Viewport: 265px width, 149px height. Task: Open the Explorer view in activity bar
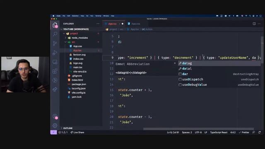55,25
